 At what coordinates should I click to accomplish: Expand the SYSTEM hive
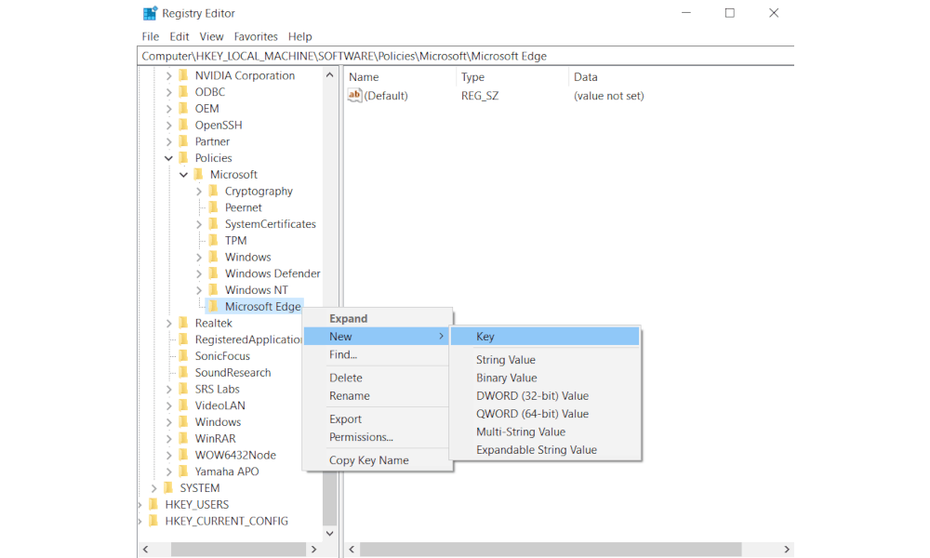[154, 488]
